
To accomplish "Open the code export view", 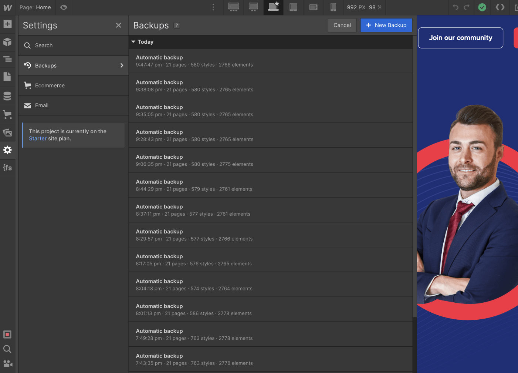I will click(x=500, y=7).
